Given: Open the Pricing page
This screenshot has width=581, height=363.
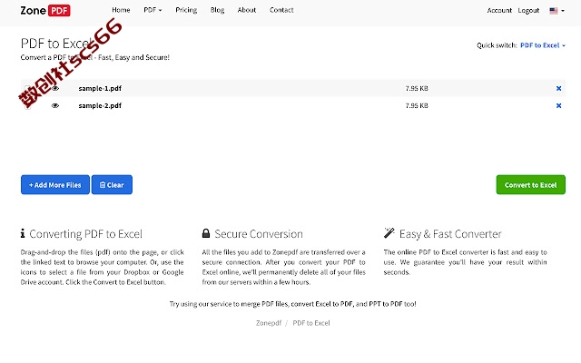Looking at the screenshot, I should click(186, 10).
